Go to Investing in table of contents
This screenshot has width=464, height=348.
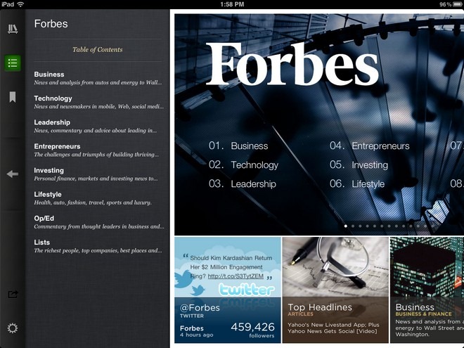coord(96,174)
